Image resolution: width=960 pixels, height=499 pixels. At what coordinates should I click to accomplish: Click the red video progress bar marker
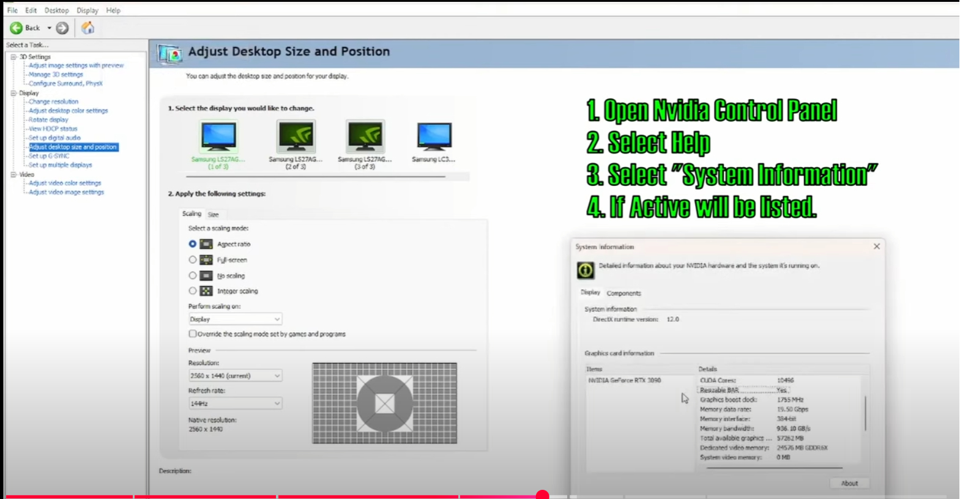point(542,495)
